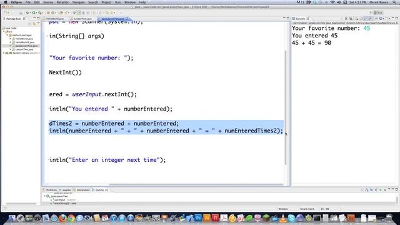Viewport: 400px width, 225px height.
Task: Open the File menu
Action: 27,2
